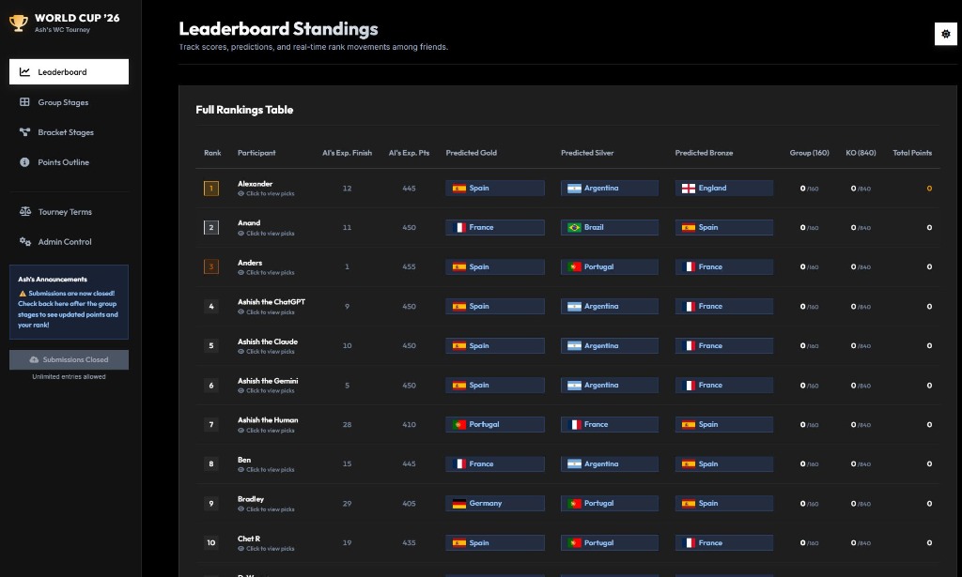Click the warning icon in announcements
The height and width of the screenshot is (577, 962).
pos(23,294)
